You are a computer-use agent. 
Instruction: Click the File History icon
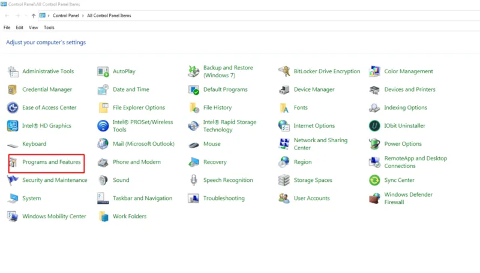click(x=194, y=108)
